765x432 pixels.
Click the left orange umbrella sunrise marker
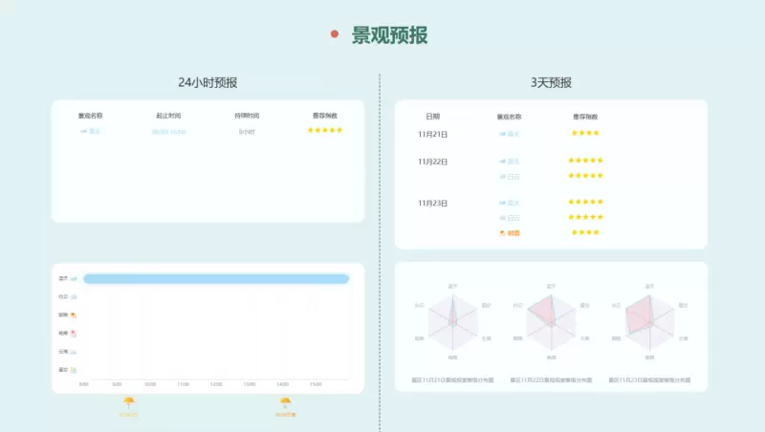(128, 404)
